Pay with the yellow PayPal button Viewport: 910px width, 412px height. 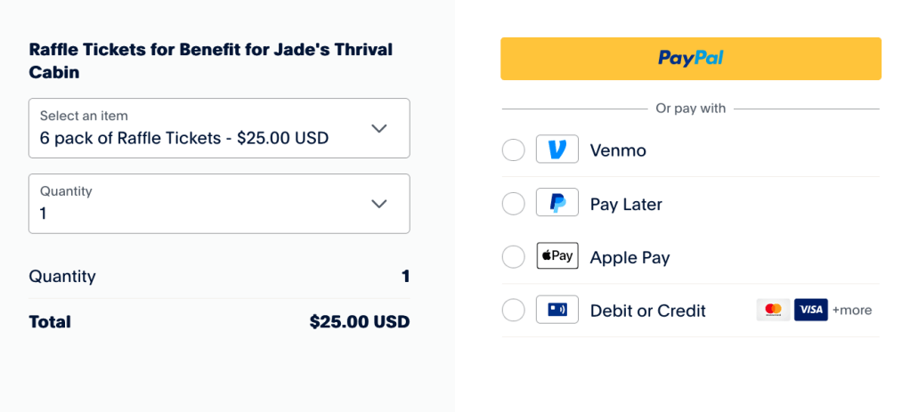(690, 59)
